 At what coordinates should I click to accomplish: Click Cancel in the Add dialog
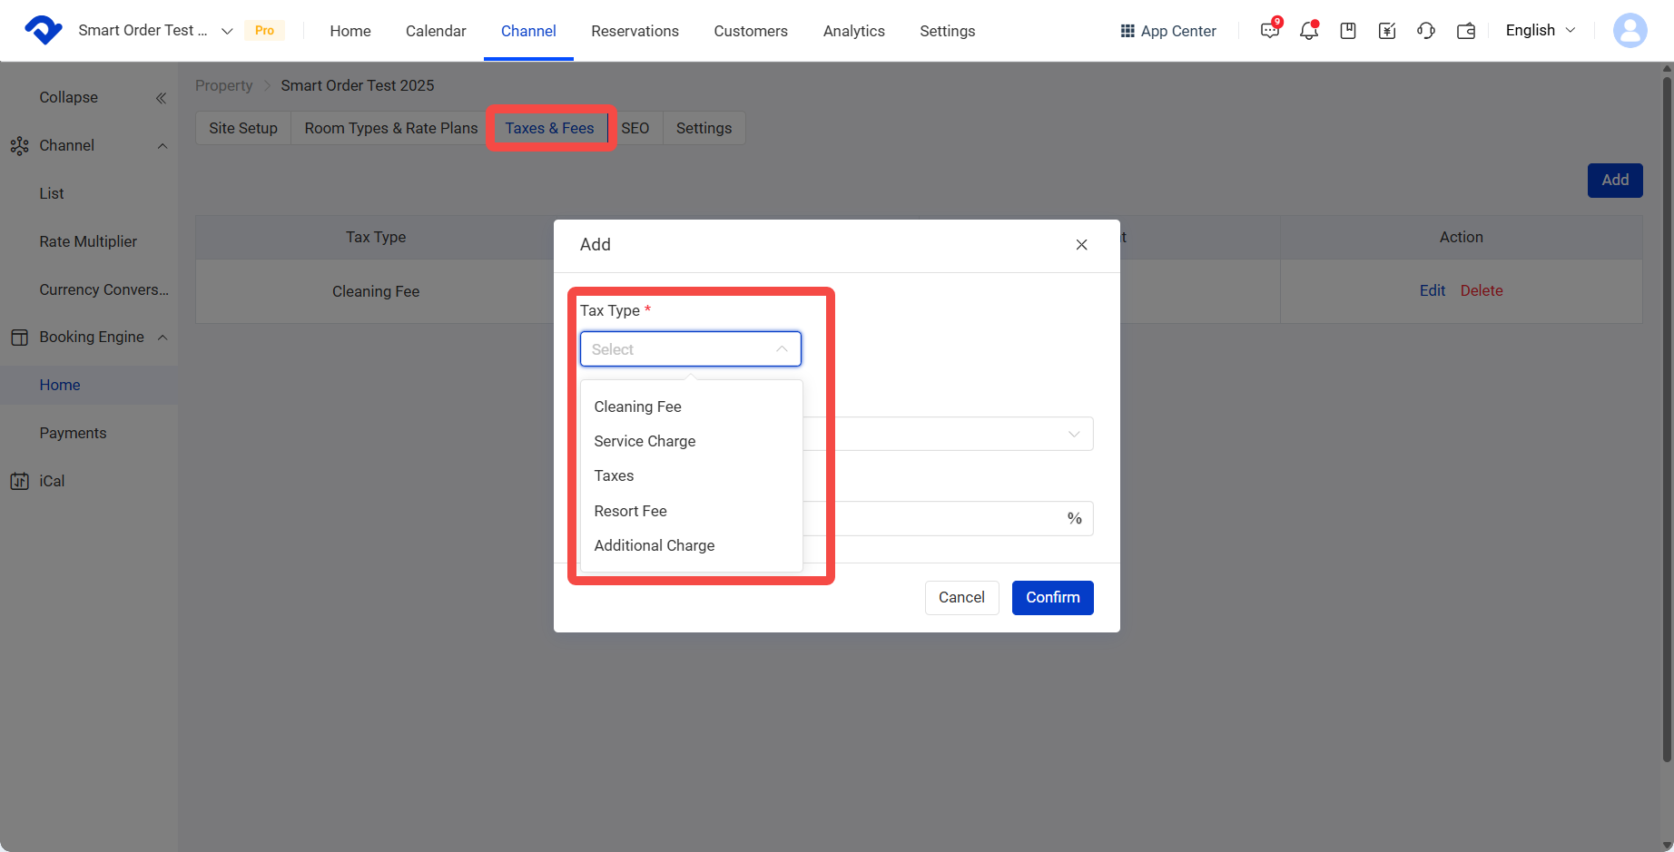click(x=961, y=597)
